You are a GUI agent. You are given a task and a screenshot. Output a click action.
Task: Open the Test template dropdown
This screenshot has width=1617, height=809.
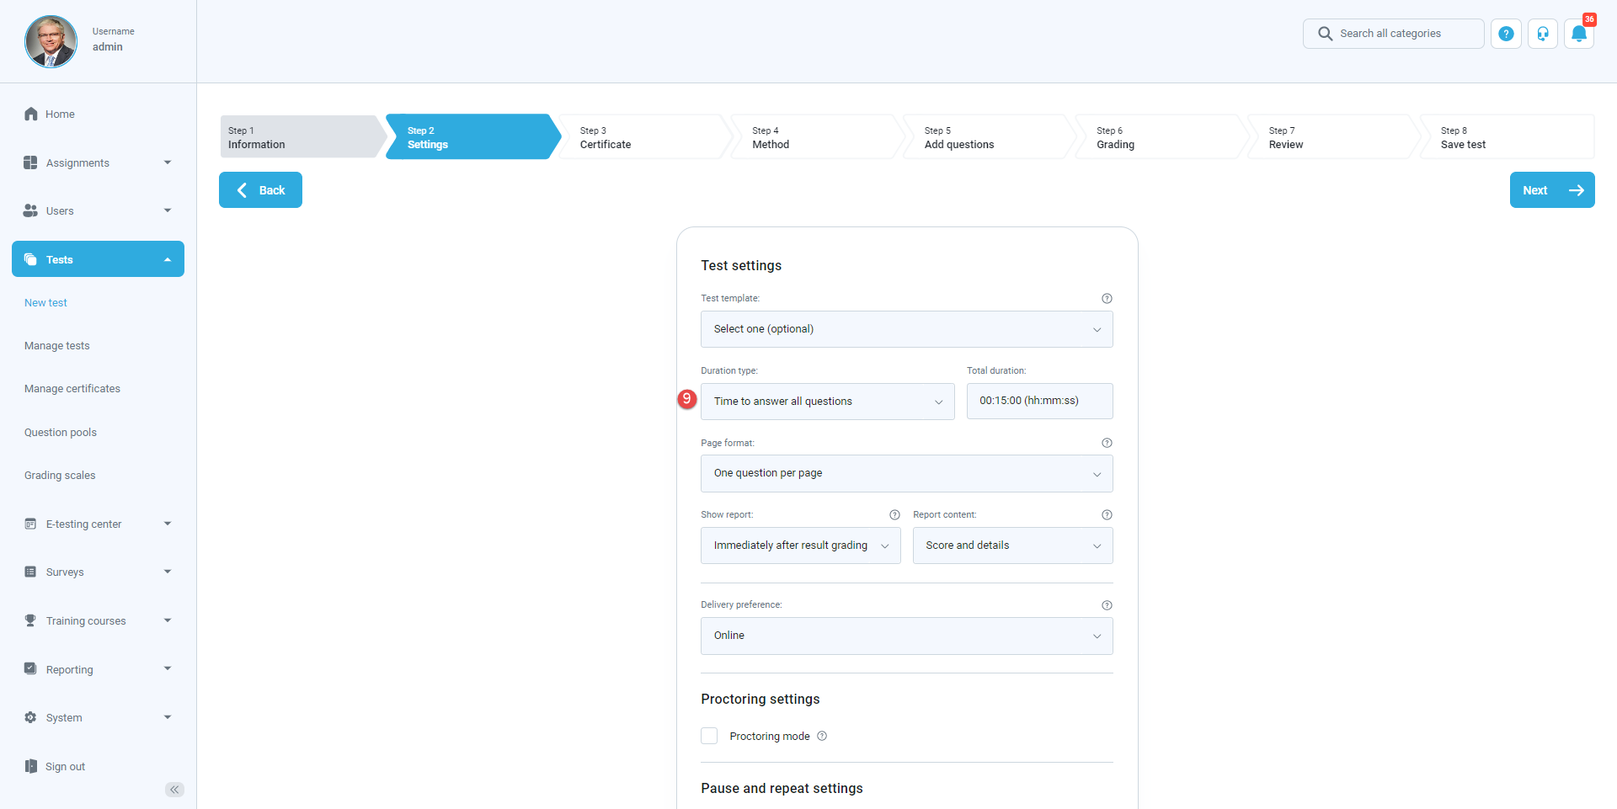(x=906, y=329)
